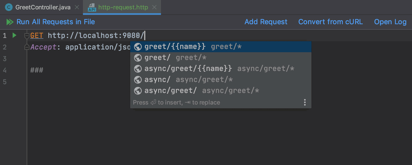This screenshot has height=165, width=412.
Task: Open completion popup's three-dot options menu
Action: tap(305, 103)
